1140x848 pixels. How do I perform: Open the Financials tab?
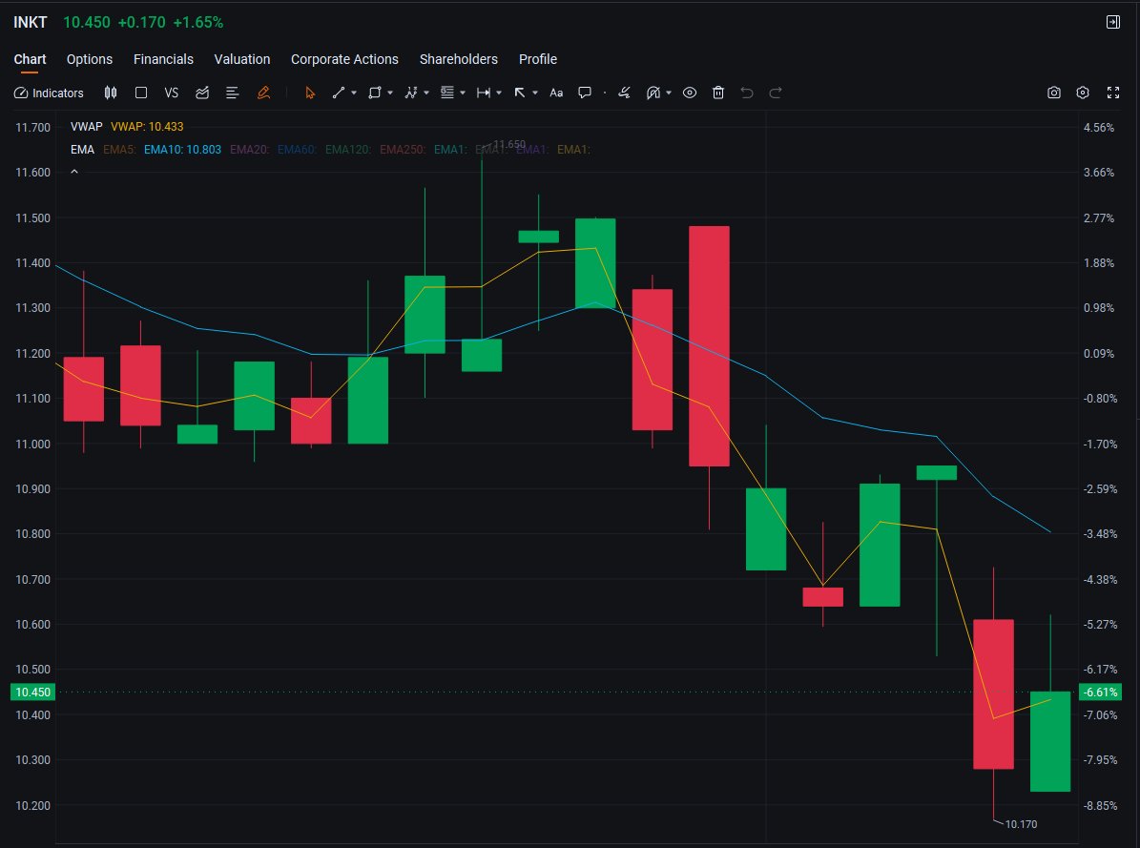pos(163,59)
